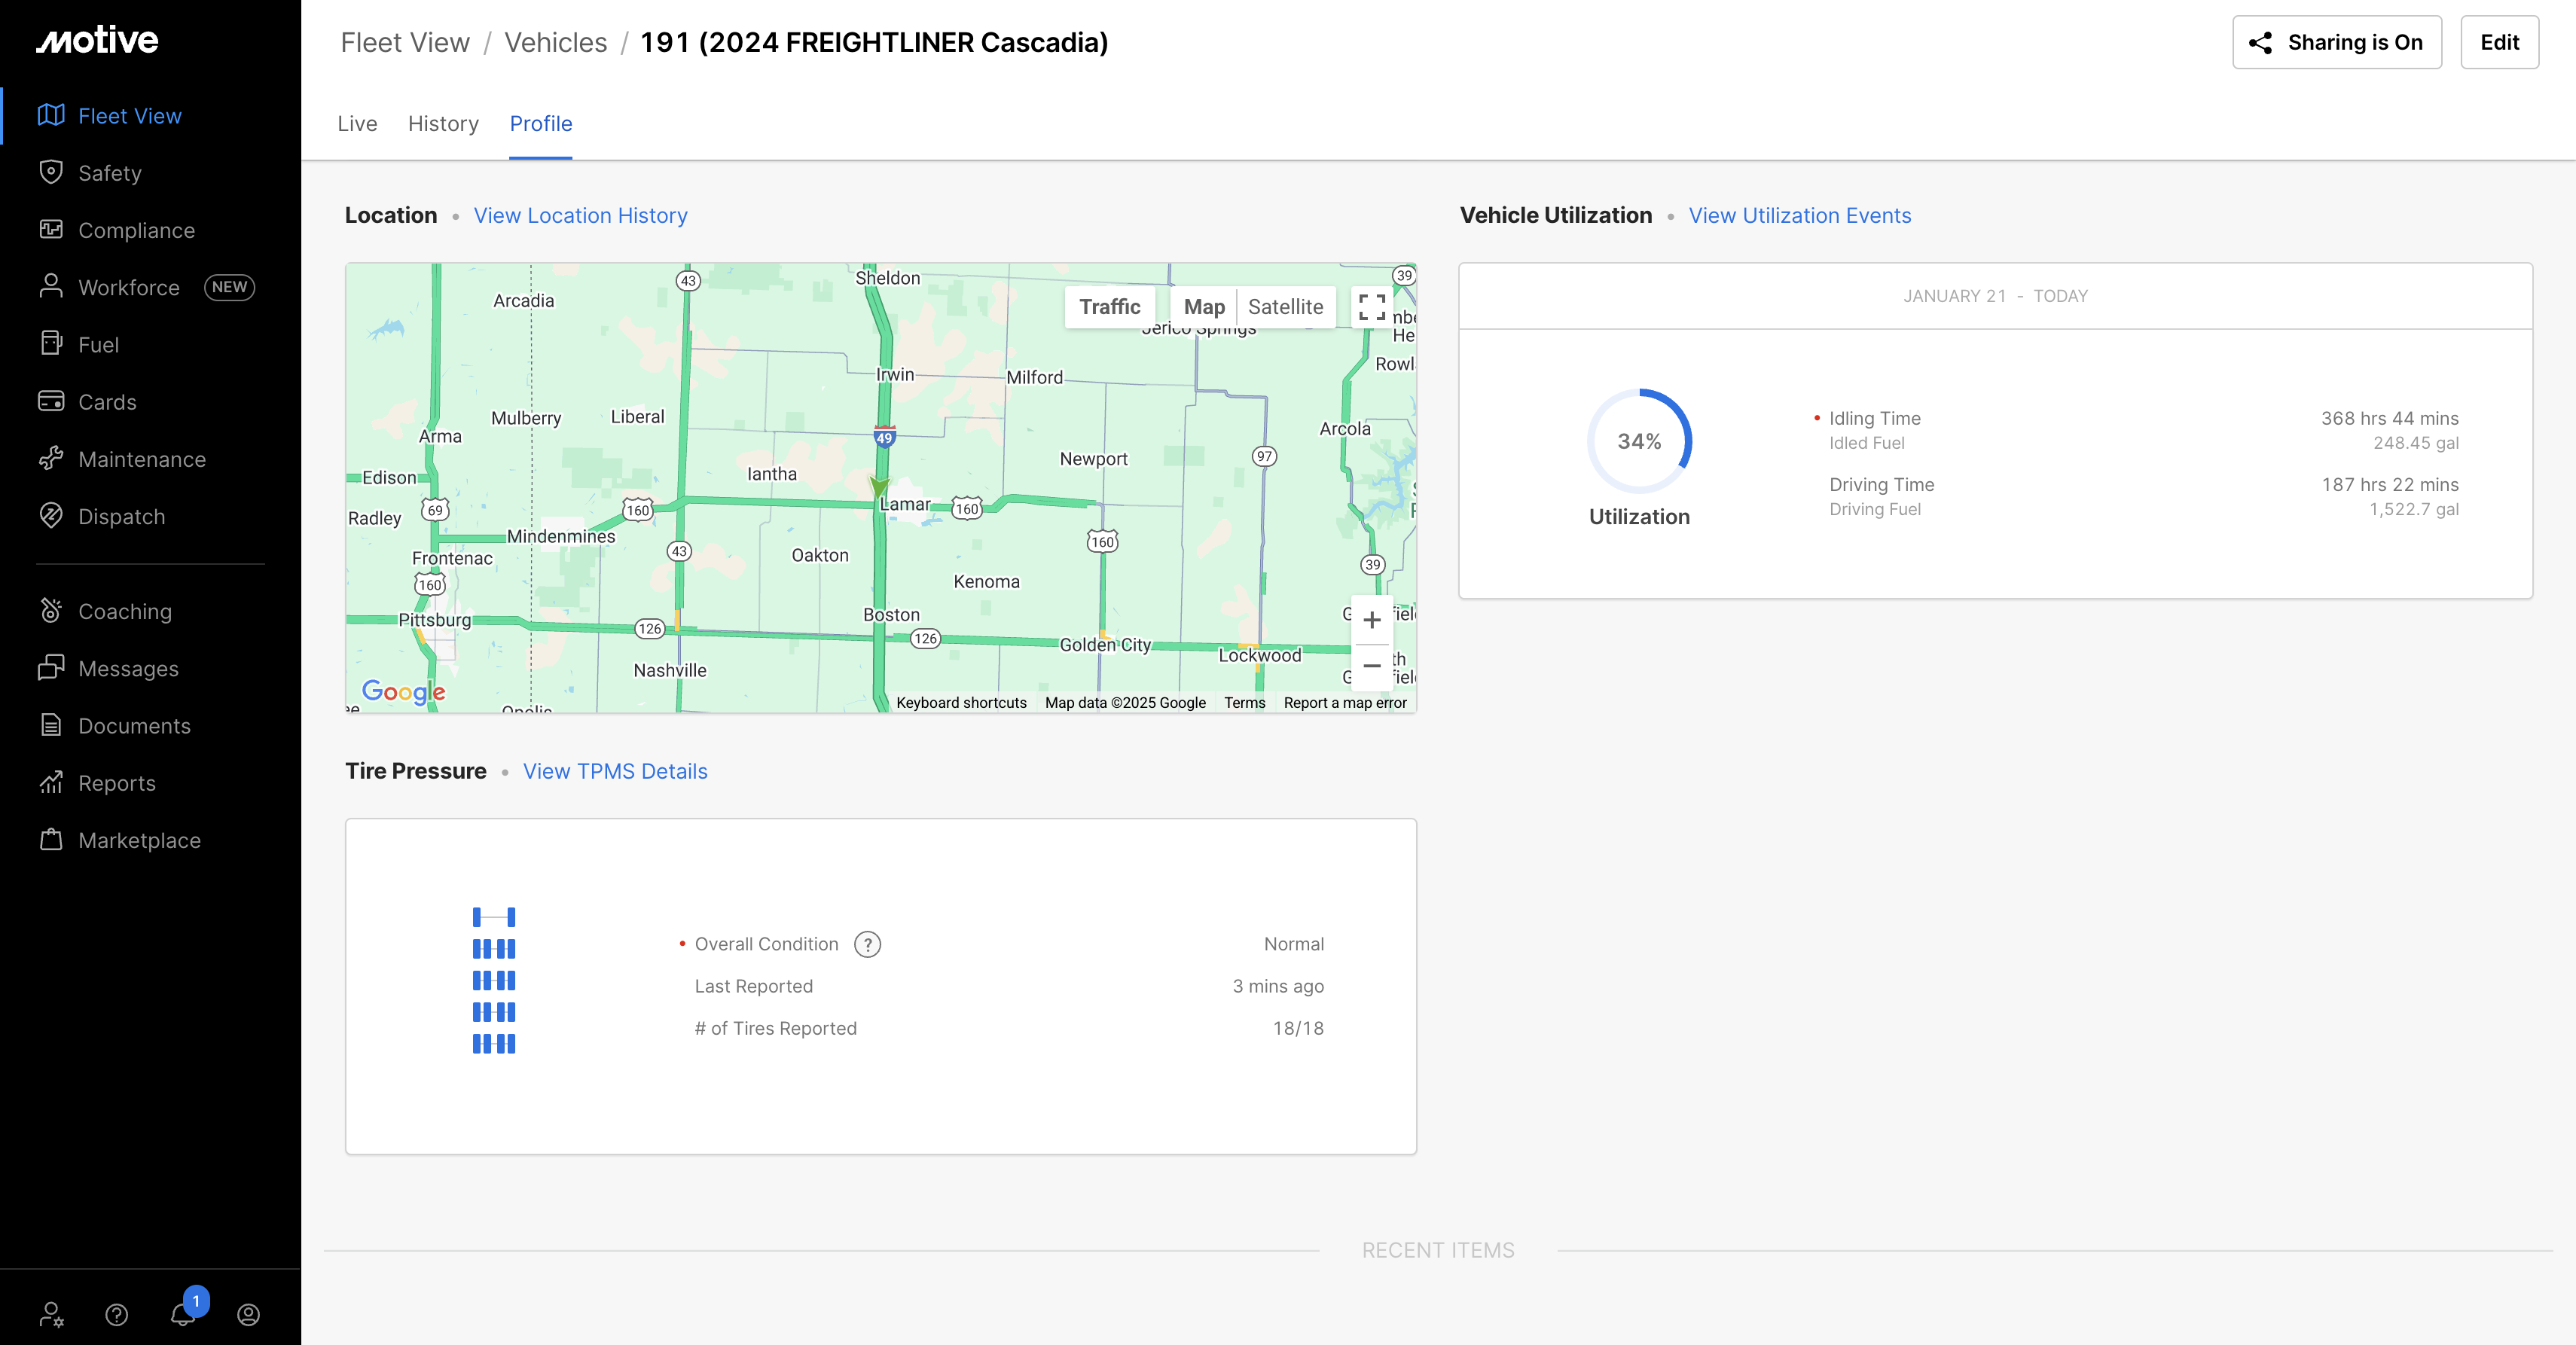Open Maintenance wrench icon
Image resolution: width=2576 pixels, height=1345 pixels.
coord(51,459)
